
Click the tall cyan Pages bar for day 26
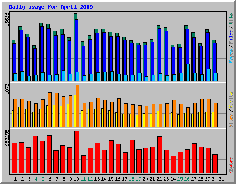188,73
